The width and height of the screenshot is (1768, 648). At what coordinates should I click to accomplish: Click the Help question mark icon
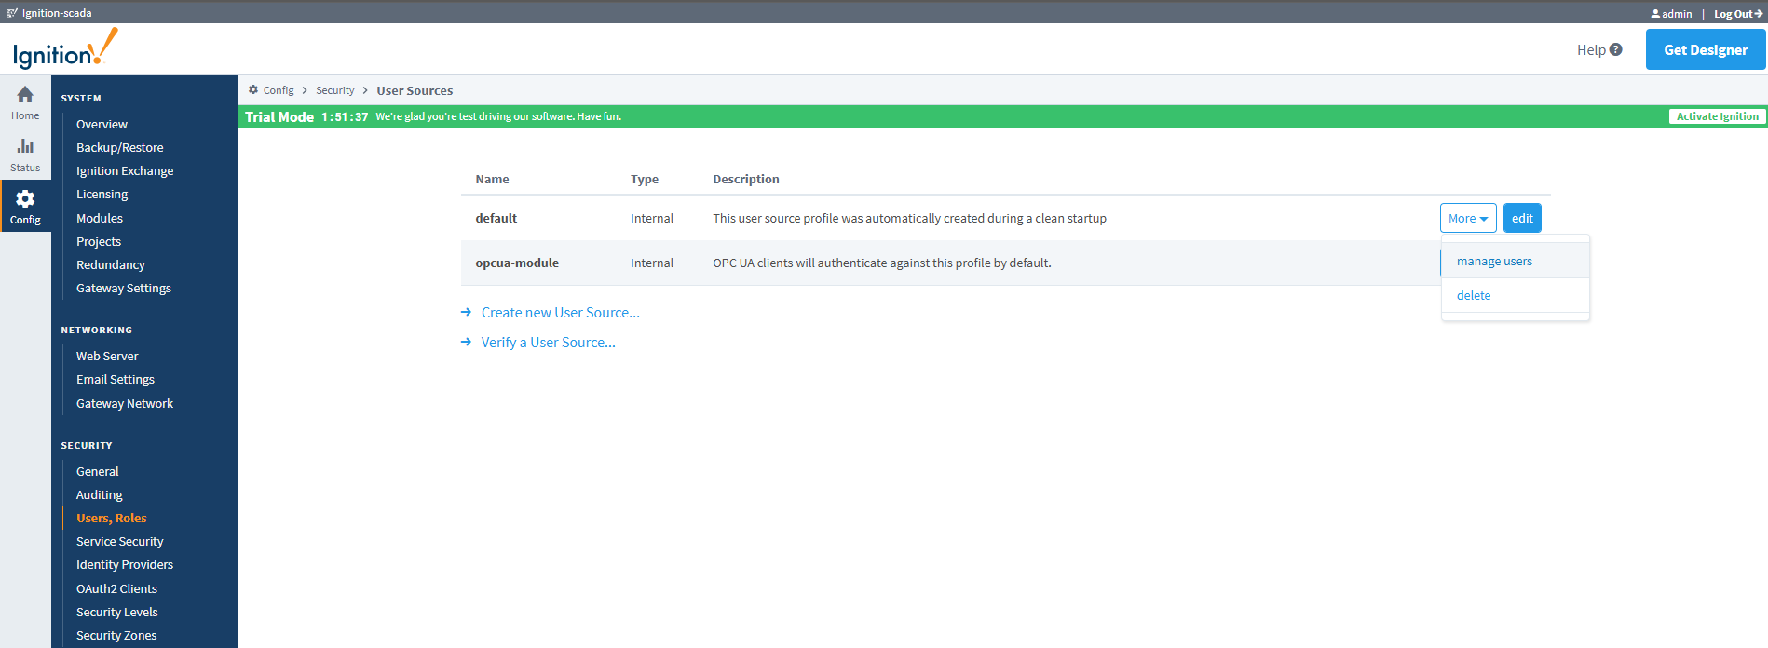point(1616,49)
